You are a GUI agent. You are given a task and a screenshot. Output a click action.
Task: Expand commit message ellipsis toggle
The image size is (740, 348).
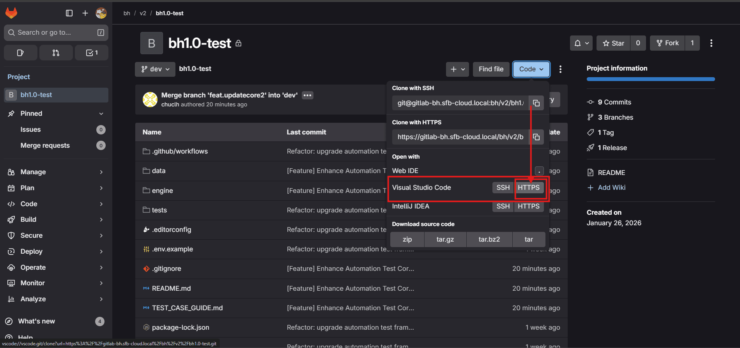307,95
